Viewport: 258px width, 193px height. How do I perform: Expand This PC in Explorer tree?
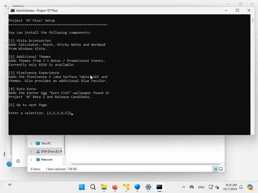[31, 143]
